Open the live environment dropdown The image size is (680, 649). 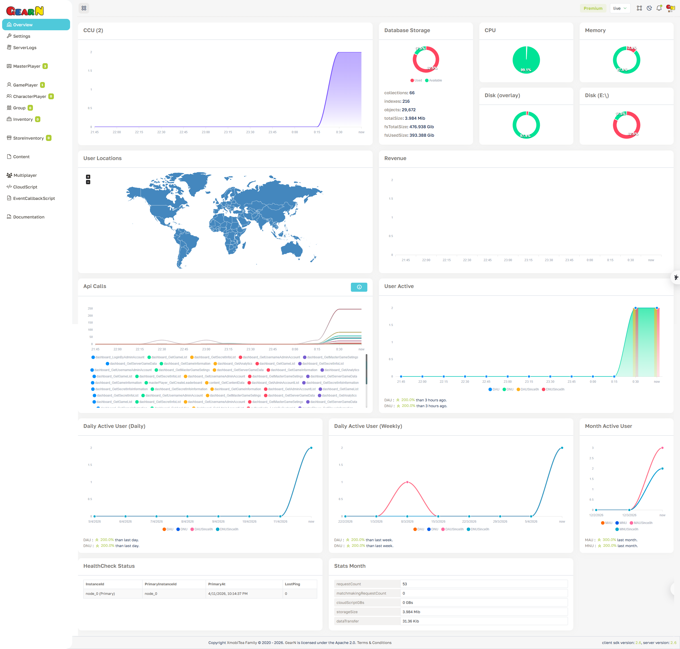(620, 8)
